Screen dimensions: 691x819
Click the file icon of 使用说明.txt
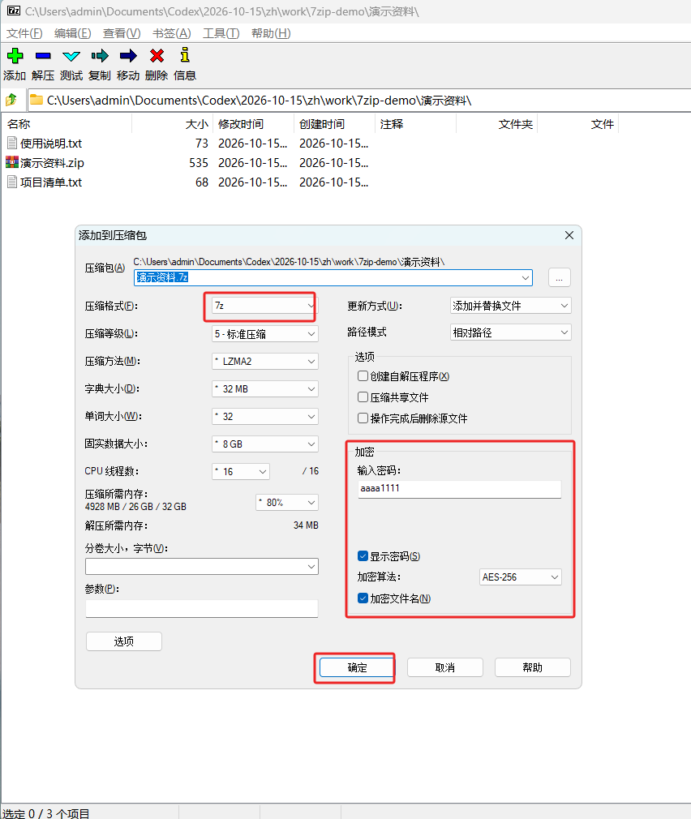(12, 143)
